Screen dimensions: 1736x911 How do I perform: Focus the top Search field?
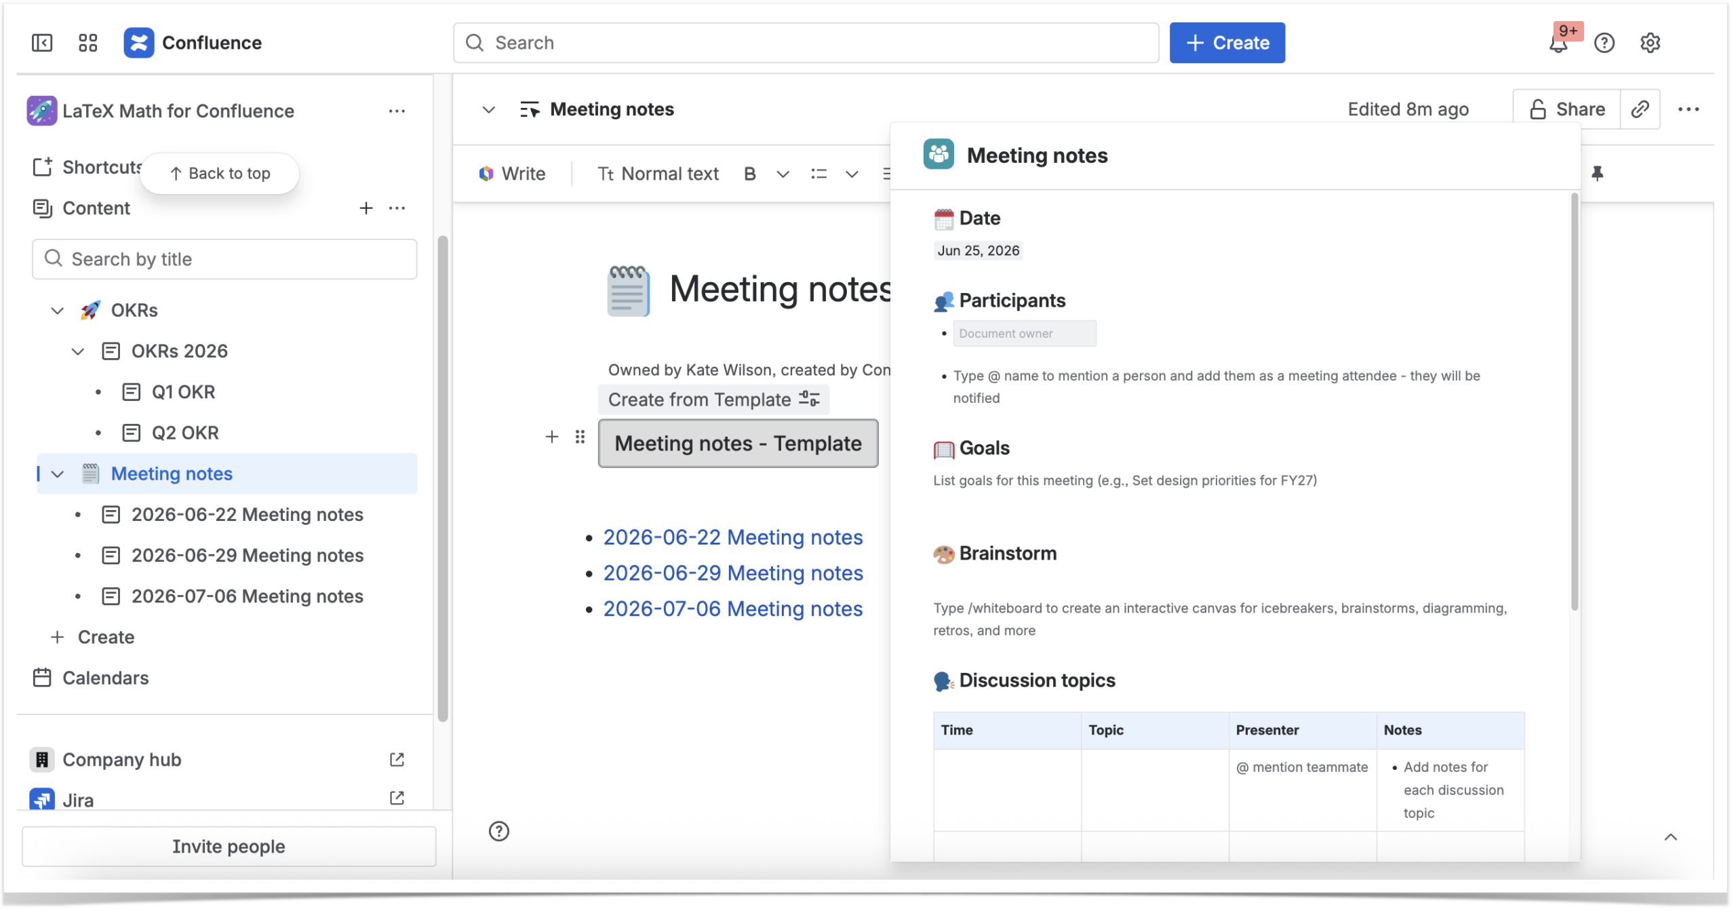[806, 43]
